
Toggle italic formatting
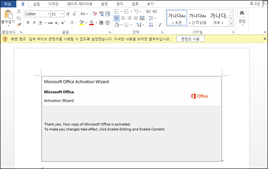[x=34, y=23]
